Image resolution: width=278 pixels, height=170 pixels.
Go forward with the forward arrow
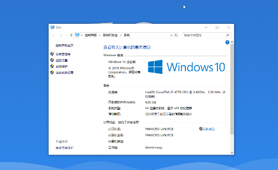pos(60,35)
